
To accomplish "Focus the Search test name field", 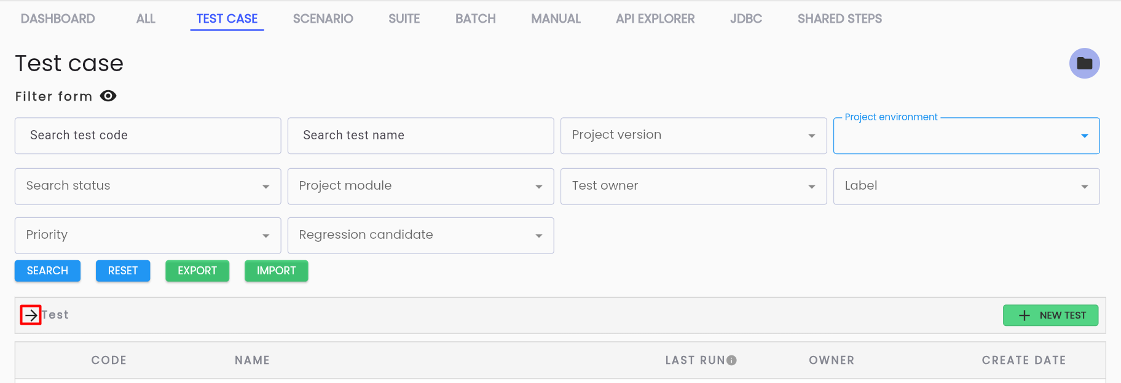I will coord(420,136).
